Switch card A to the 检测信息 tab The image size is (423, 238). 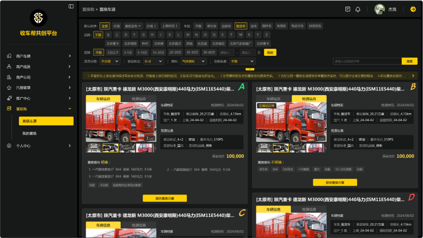pyautogui.click(x=139, y=99)
